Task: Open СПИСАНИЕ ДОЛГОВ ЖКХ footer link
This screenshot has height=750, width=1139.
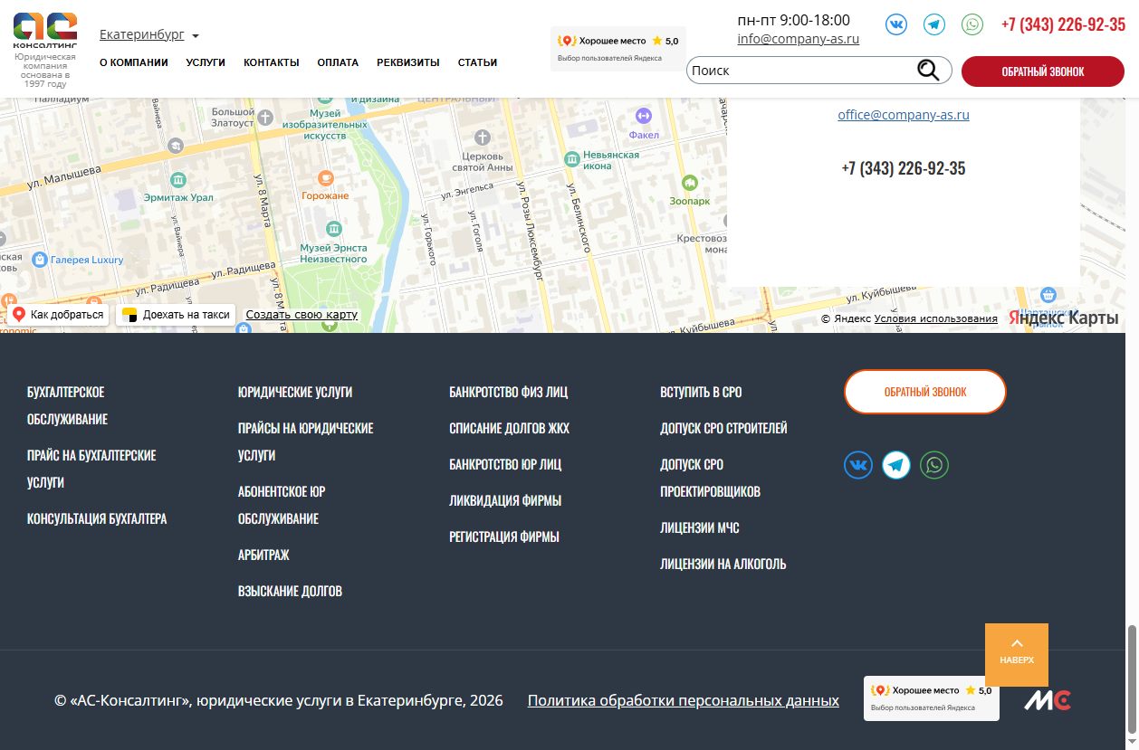Action: tap(510, 428)
